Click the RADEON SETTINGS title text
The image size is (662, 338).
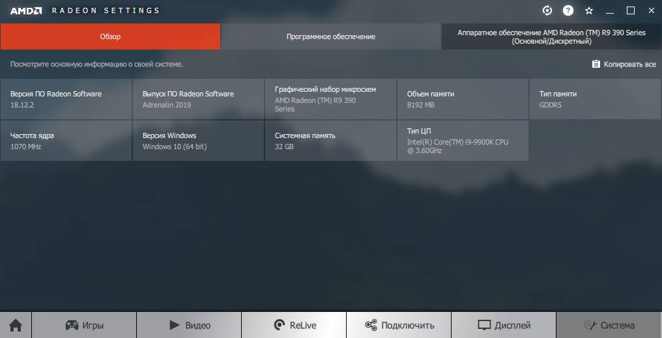pos(106,10)
